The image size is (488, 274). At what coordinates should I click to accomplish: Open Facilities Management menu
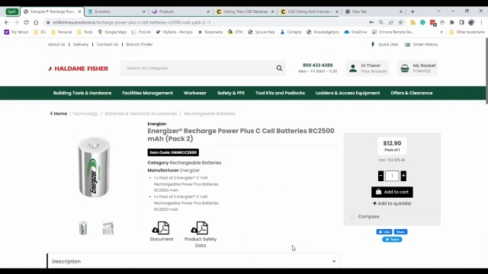click(x=147, y=93)
